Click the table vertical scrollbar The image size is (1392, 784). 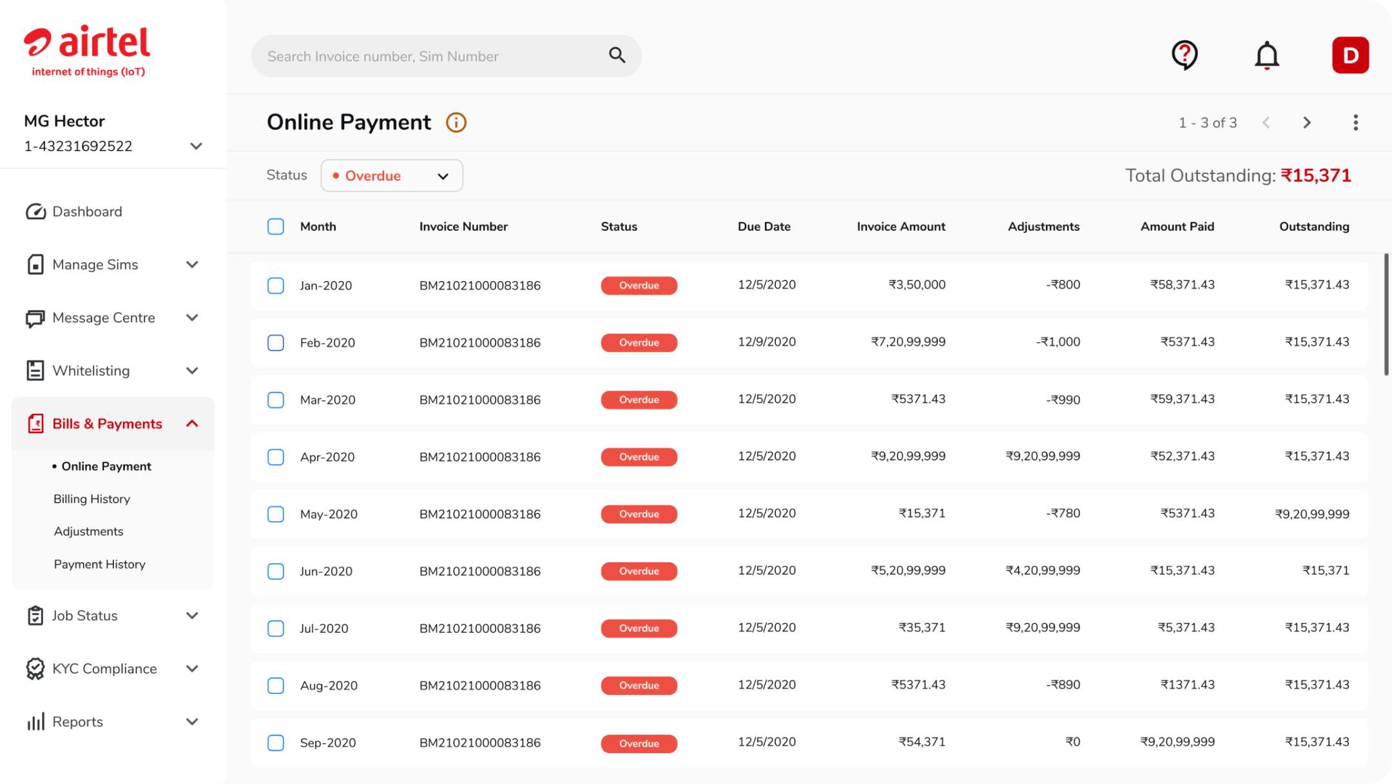tap(1386, 314)
